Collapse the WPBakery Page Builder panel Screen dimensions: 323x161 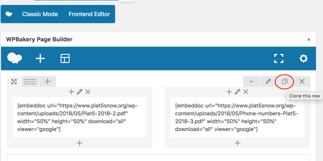click(308, 39)
